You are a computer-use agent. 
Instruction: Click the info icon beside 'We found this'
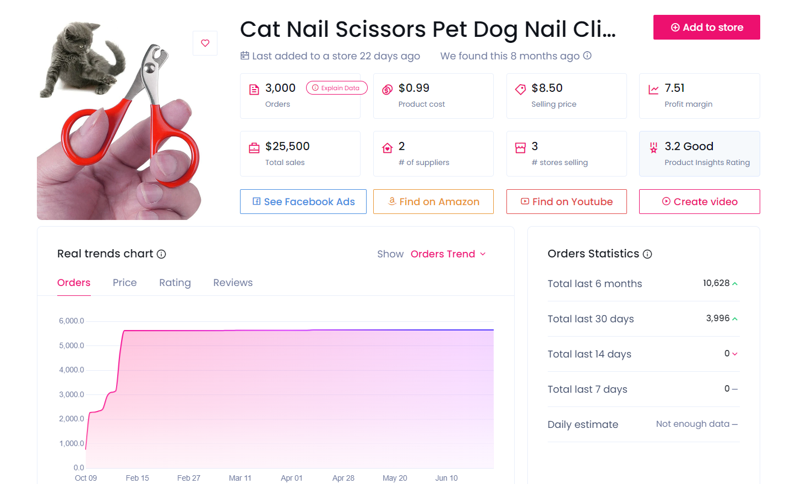point(587,56)
